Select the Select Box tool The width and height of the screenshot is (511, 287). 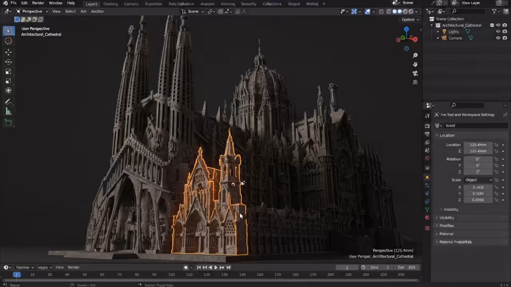[8, 31]
